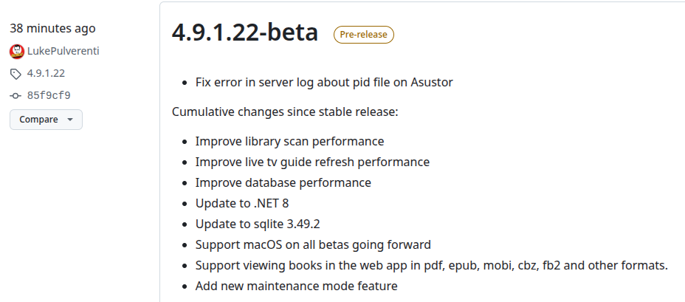Click "Add new maintenance mode feature" item

(x=296, y=286)
